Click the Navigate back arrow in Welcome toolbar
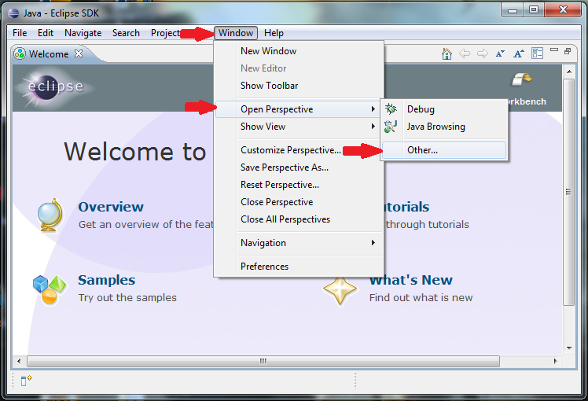588x401 pixels. click(x=465, y=53)
